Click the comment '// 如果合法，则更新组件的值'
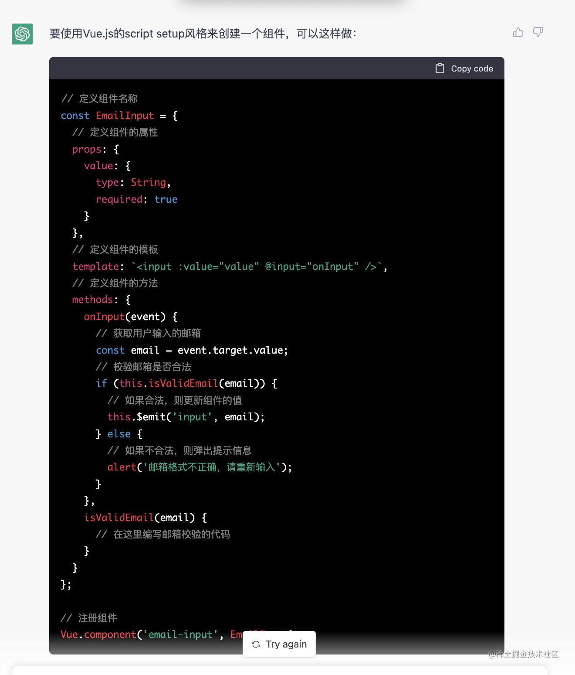Viewport: 575px width, 675px height. [x=175, y=400]
